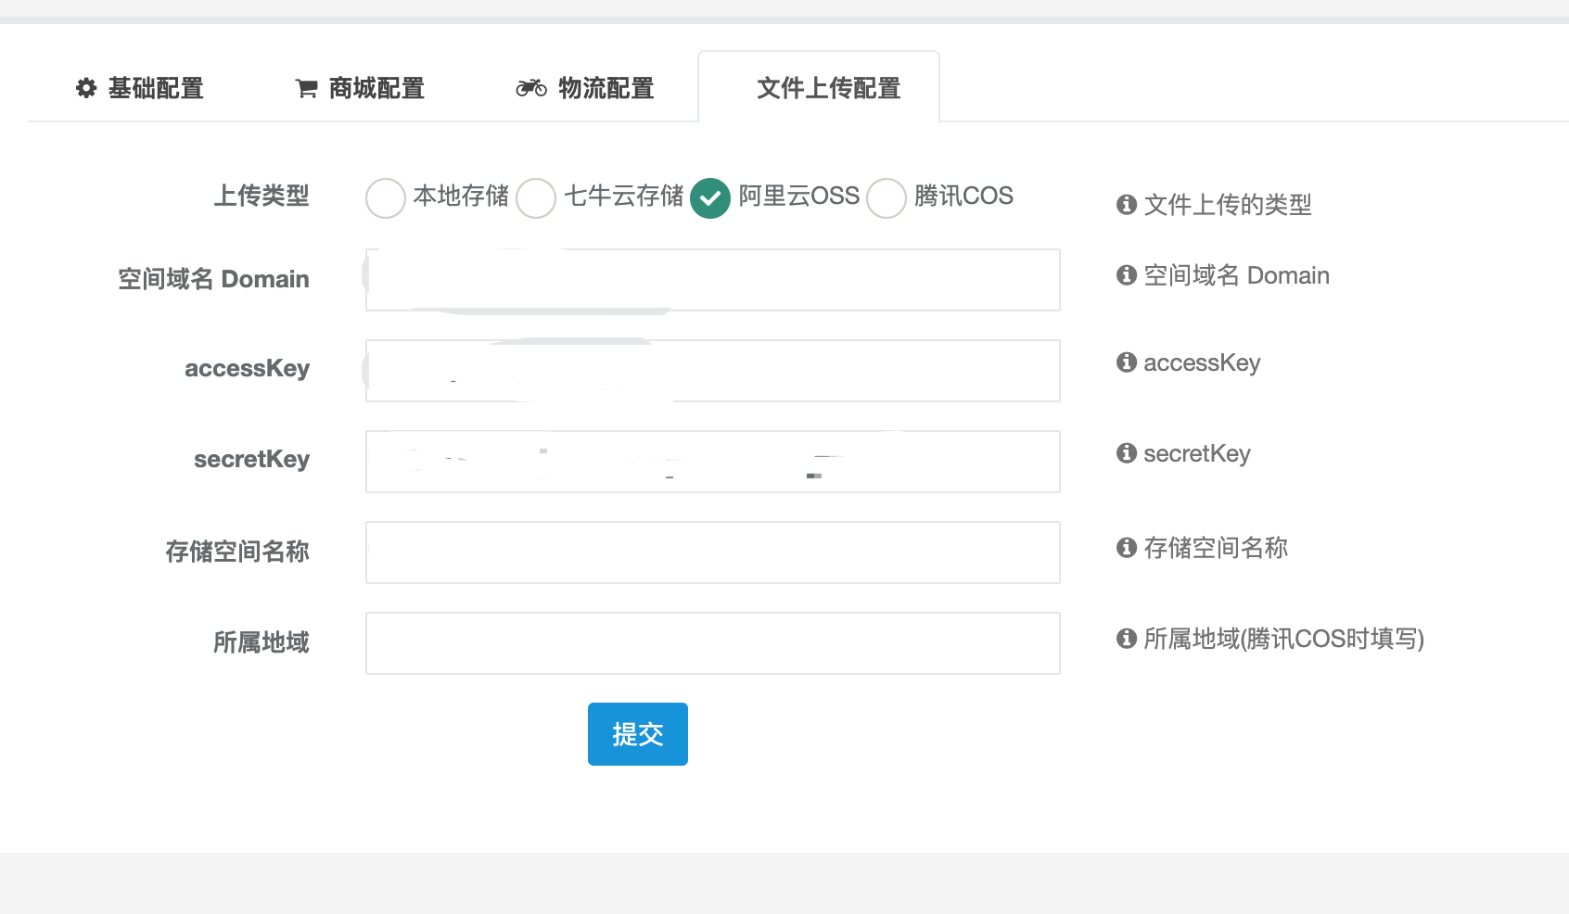Click the secretKey text box
1569x914 pixels.
(712, 462)
